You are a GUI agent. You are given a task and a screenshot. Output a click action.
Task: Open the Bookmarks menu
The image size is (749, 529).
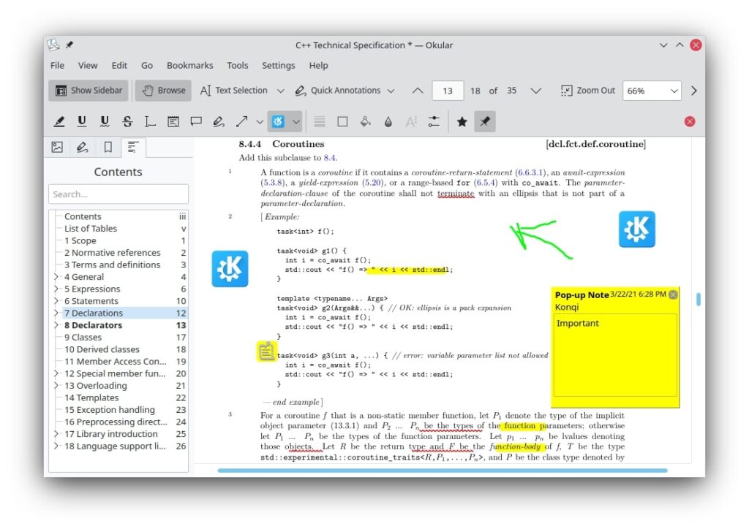(x=189, y=65)
